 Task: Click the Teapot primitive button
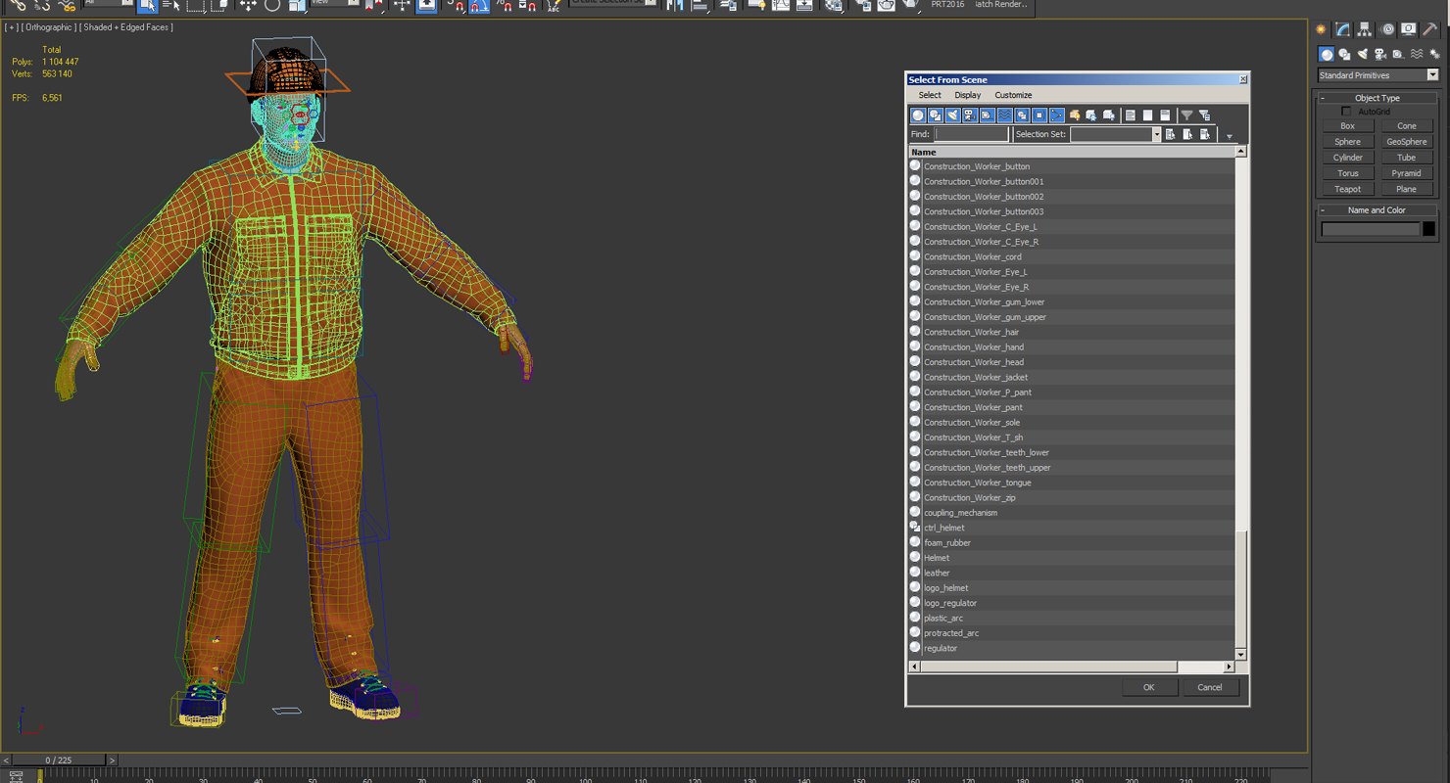click(1347, 189)
